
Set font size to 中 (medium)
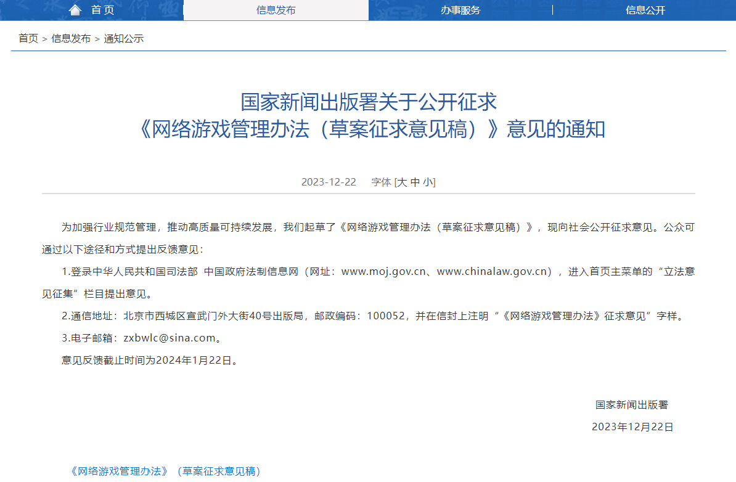pyautogui.click(x=415, y=182)
